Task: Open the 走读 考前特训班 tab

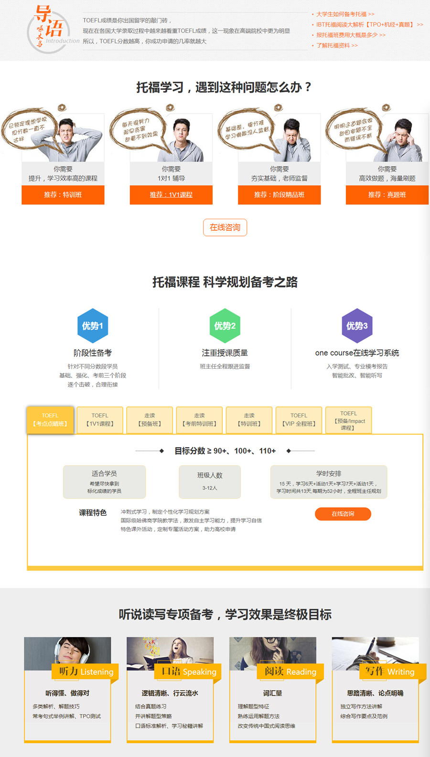Action: click(199, 420)
